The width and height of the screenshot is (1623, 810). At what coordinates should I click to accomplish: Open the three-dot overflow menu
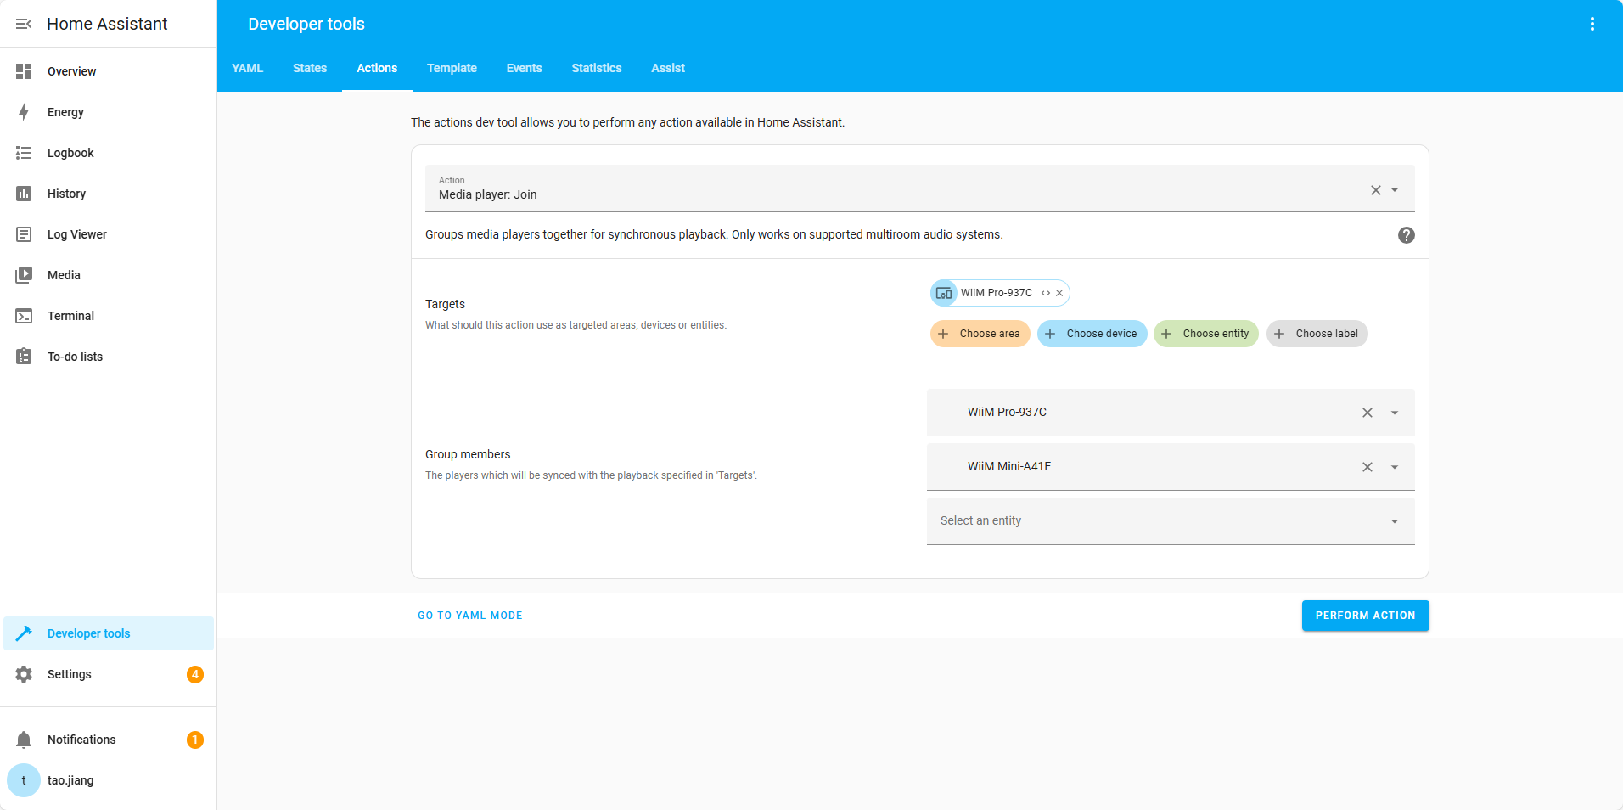coord(1592,24)
